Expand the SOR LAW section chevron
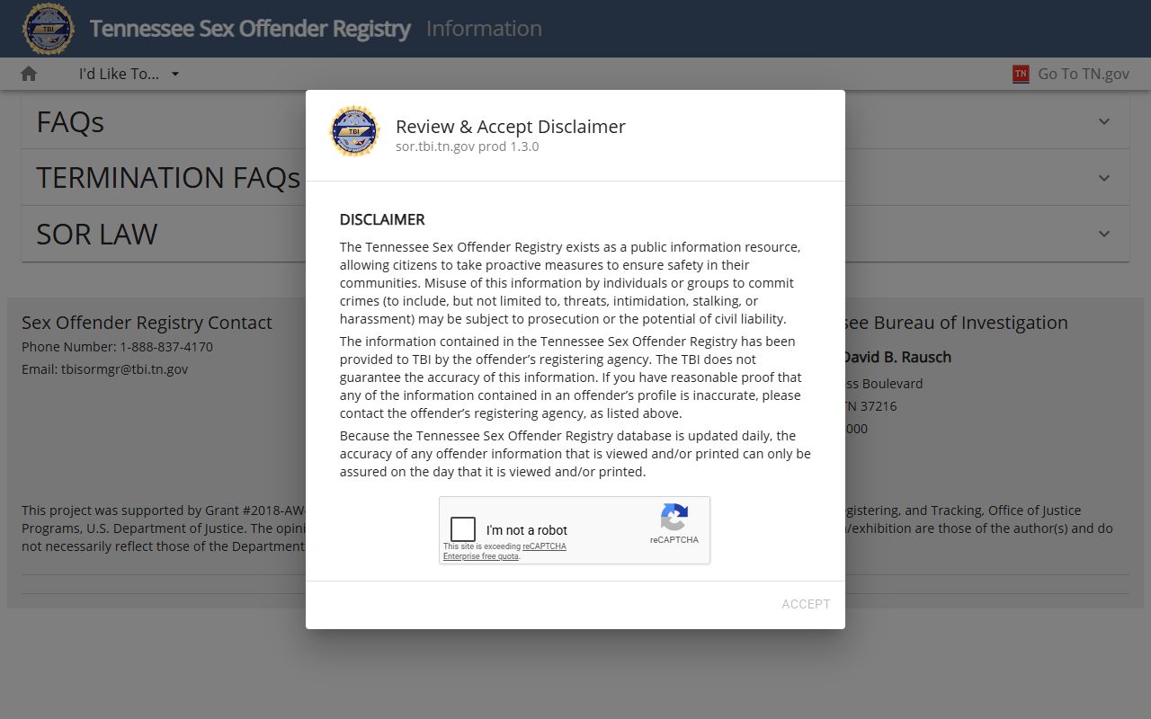The image size is (1151, 719). point(1104,234)
